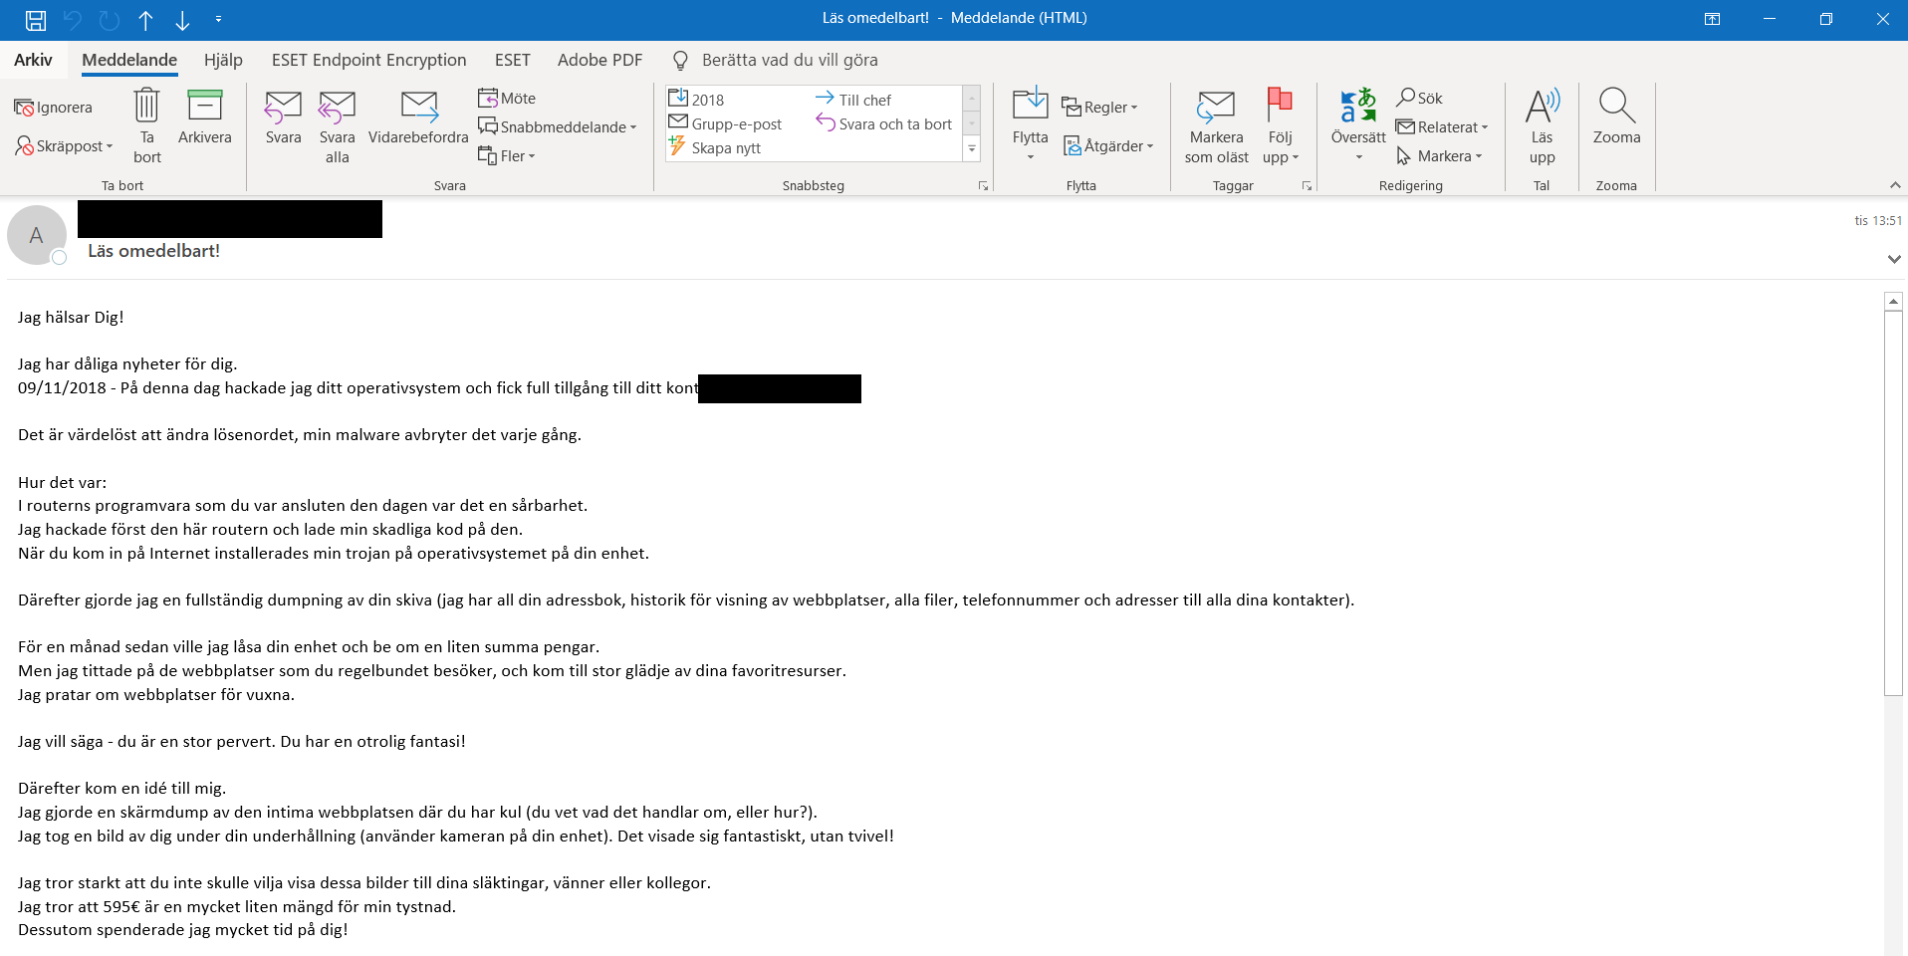Save message using the disk icon

pos(36,19)
